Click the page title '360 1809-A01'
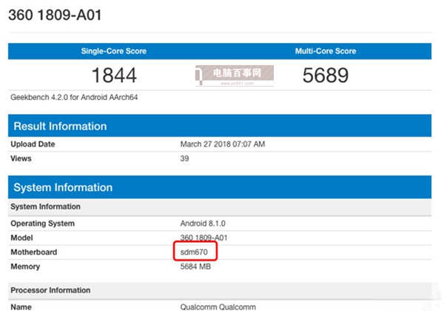444x311 pixels. coord(55,15)
